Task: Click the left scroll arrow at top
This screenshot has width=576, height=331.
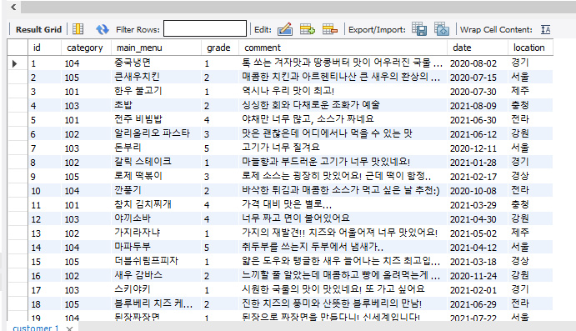Action: point(13,7)
